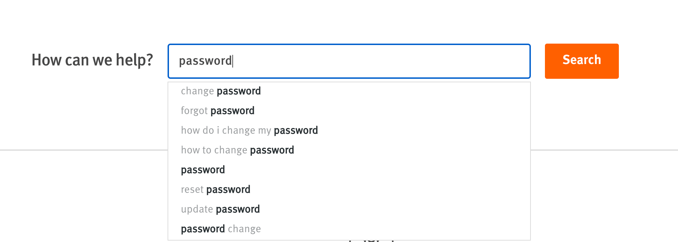Screen dimensions: 678x242
Task: Submit the query using the Search button
Action: point(582,61)
